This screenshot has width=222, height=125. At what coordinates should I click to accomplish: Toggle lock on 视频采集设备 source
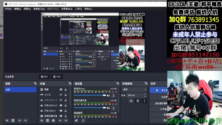click(65, 116)
